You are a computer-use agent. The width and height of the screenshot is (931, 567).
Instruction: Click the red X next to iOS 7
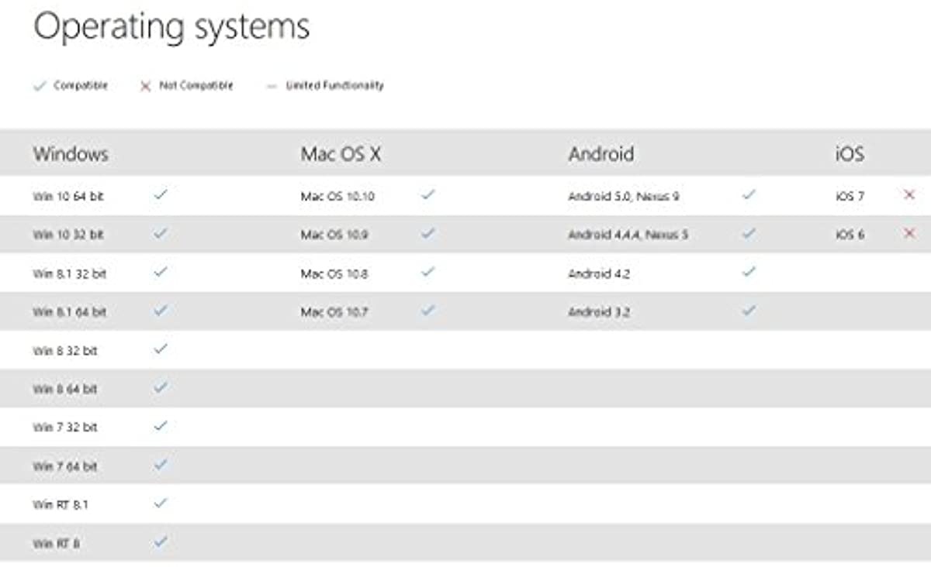pos(909,195)
